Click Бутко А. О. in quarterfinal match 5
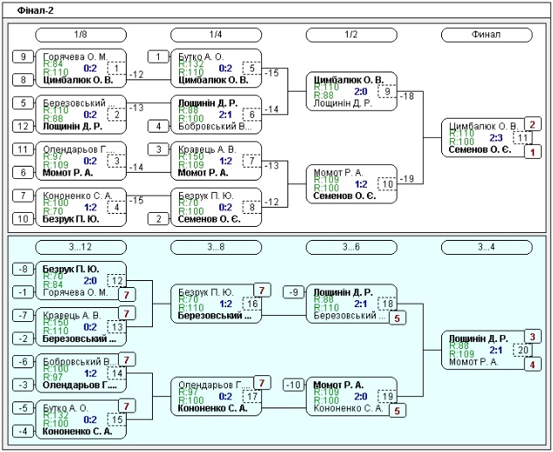 pos(201,57)
